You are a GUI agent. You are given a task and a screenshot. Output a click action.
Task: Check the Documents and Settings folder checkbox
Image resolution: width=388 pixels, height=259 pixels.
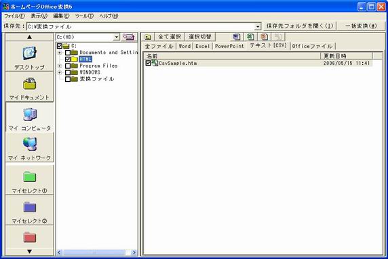tap(68, 53)
